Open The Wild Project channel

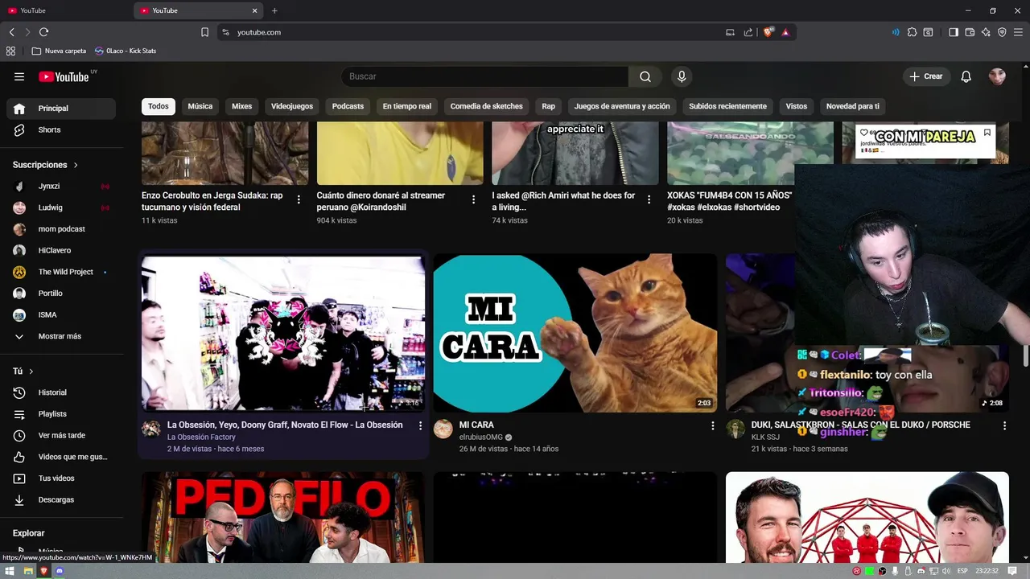[61, 272]
